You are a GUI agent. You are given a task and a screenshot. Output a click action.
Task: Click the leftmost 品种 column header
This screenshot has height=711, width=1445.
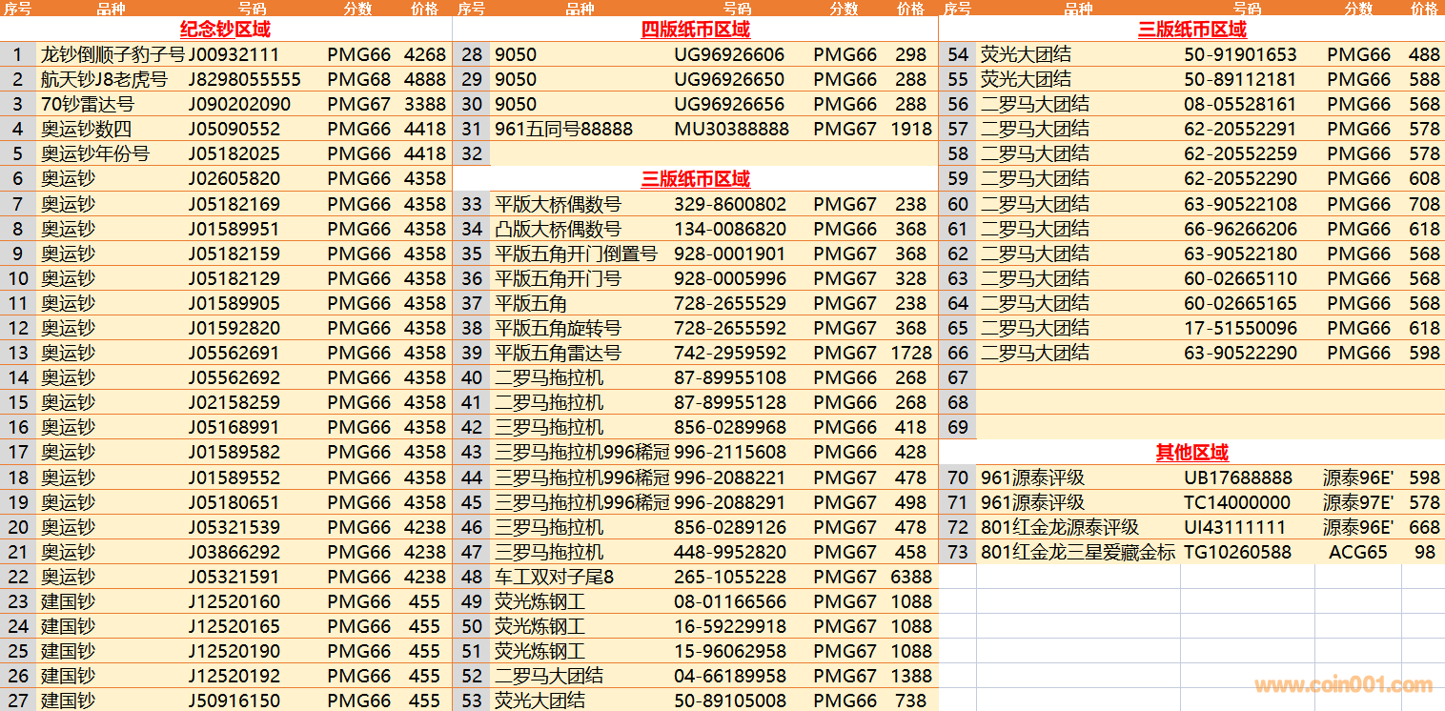[111, 9]
